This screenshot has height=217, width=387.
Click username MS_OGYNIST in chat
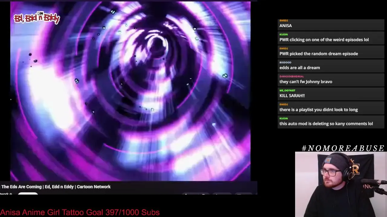point(287,90)
